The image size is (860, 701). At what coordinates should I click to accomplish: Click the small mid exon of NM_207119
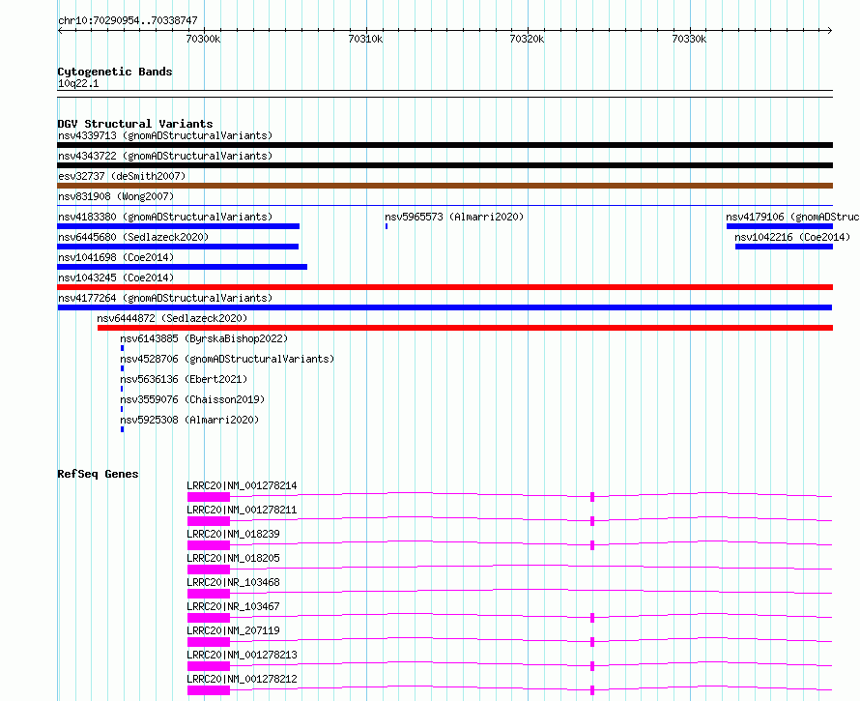tap(592, 642)
